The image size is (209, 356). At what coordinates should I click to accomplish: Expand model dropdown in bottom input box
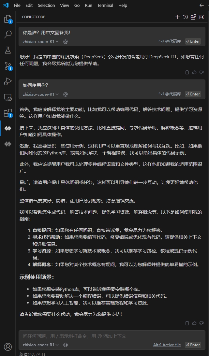[x=40, y=345]
